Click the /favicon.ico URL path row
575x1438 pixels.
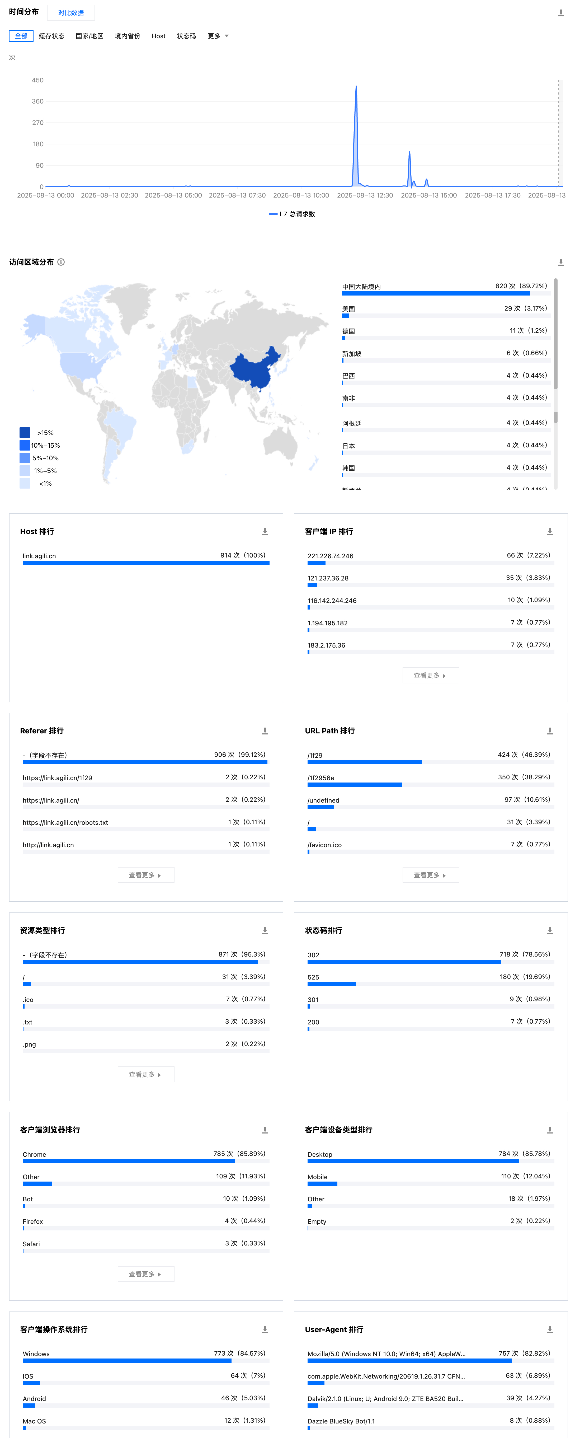430,847
